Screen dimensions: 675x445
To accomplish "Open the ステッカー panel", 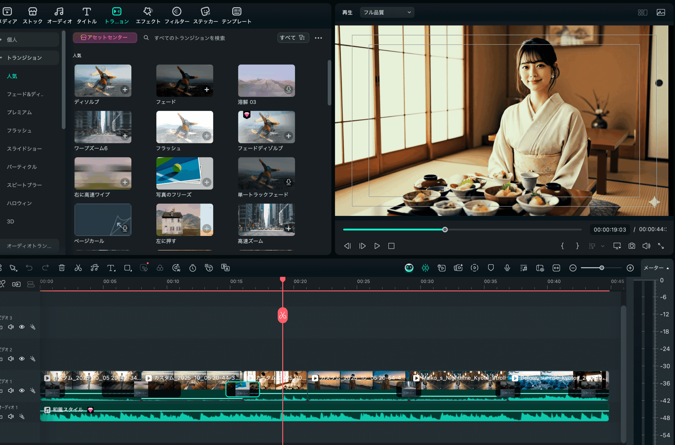I will click(205, 15).
